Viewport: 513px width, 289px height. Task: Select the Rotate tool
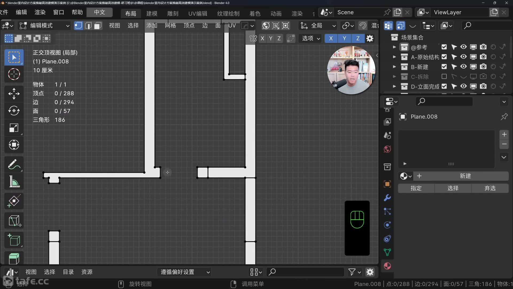click(14, 111)
